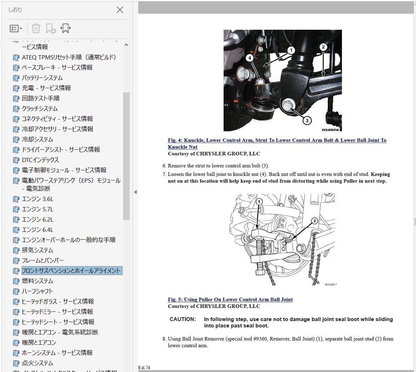Click the bookmark icon beside DTCインデックス

tap(16, 160)
